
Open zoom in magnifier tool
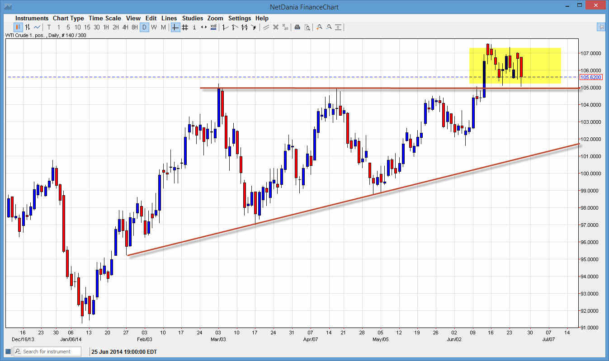319,27
